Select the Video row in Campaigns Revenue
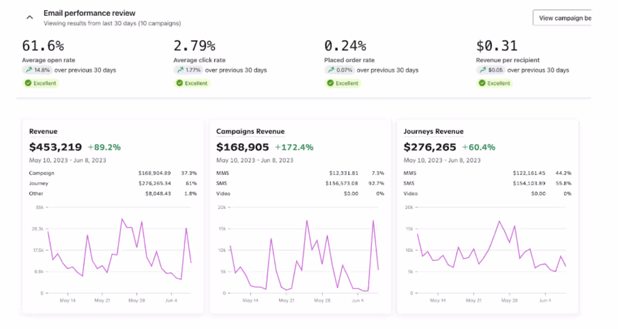This screenshot has height=329, width=618. point(300,193)
